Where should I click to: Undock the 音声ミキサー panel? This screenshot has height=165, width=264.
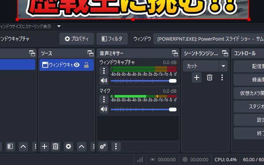point(175,54)
